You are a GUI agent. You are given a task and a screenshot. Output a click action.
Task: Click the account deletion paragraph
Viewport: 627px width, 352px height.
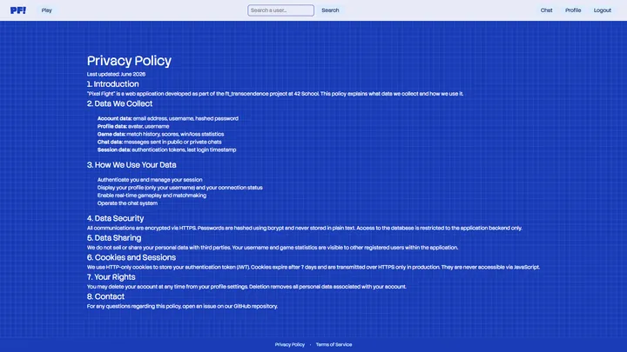click(246, 287)
